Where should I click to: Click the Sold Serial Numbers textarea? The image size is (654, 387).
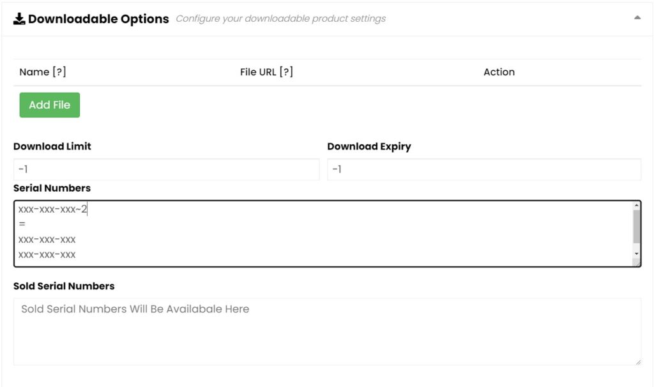328,331
